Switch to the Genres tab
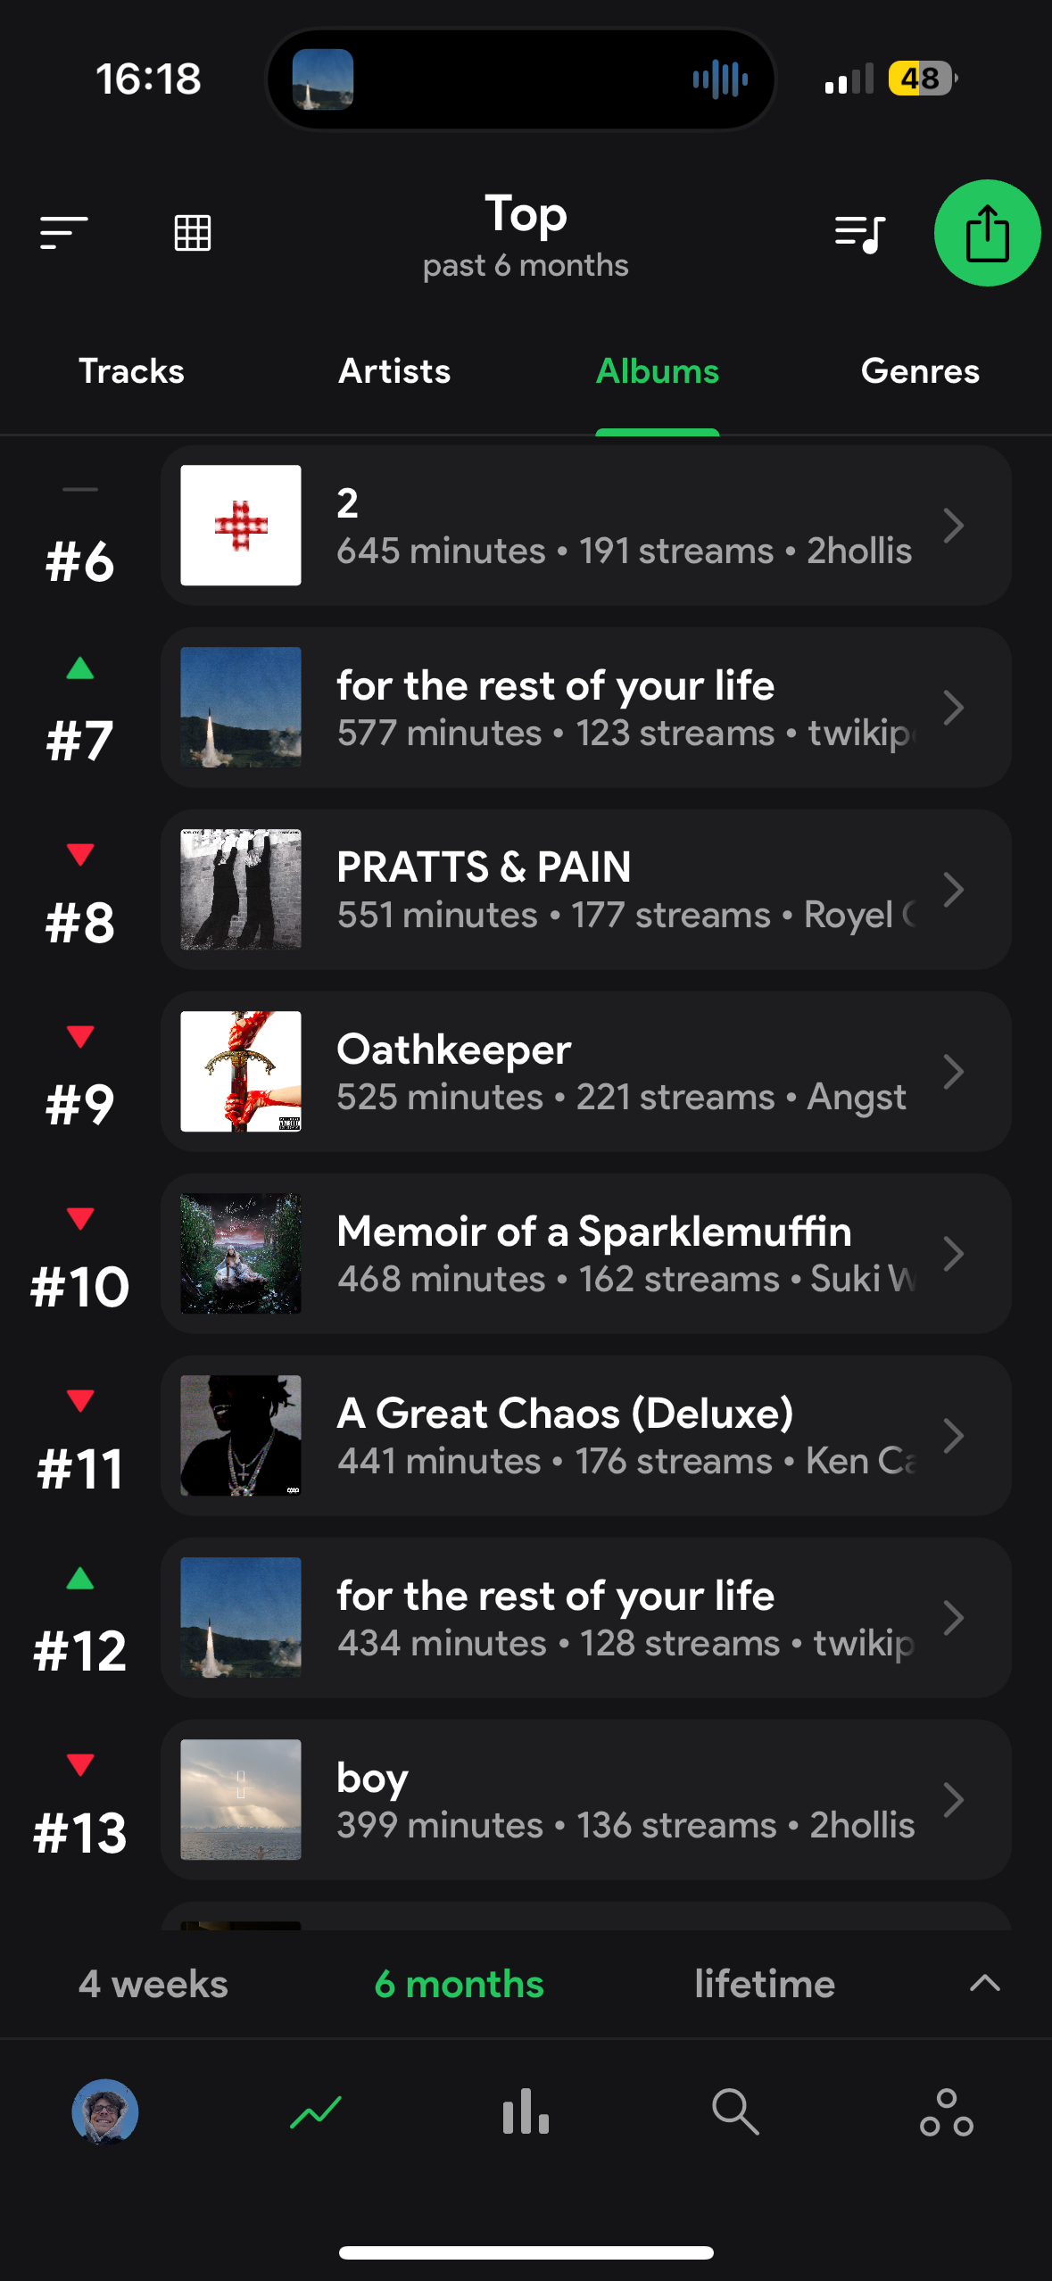1052x2281 pixels. (920, 371)
